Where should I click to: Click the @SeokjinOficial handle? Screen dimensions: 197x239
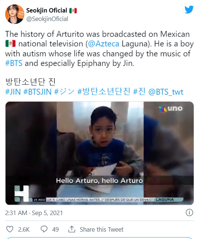coord(47,19)
